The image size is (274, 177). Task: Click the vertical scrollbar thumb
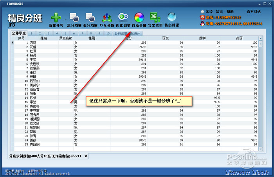click(x=261, y=44)
